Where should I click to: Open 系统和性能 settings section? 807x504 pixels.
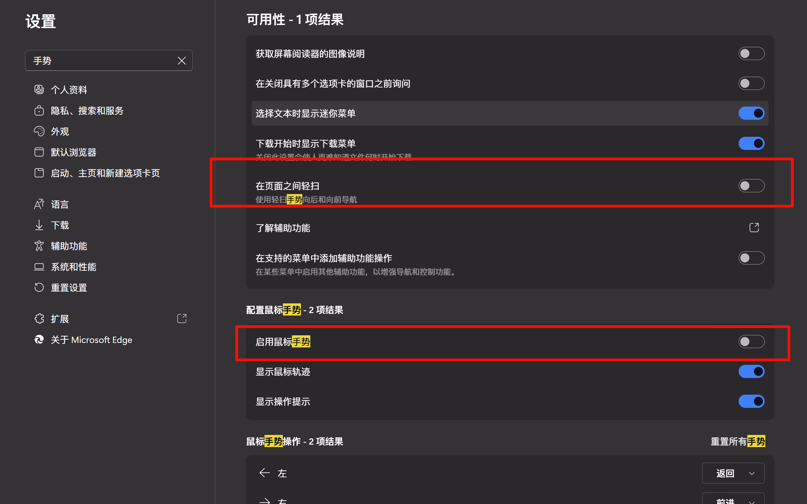pyautogui.click(x=73, y=267)
